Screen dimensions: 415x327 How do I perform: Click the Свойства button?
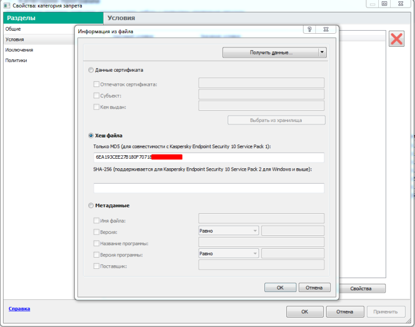click(x=360, y=288)
